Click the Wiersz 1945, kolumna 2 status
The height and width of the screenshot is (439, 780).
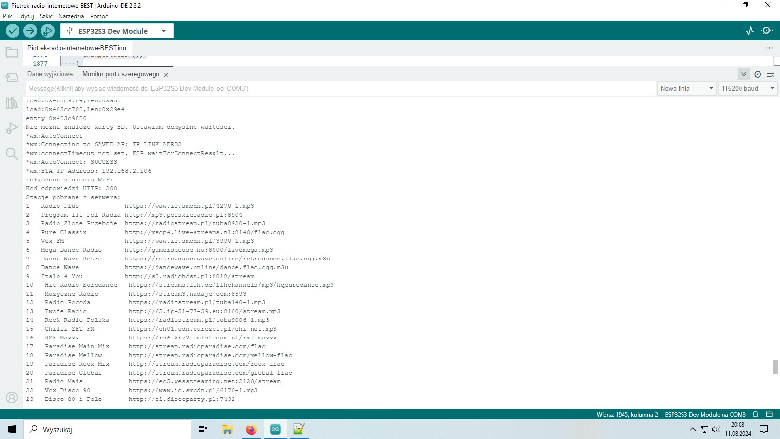pos(627,414)
